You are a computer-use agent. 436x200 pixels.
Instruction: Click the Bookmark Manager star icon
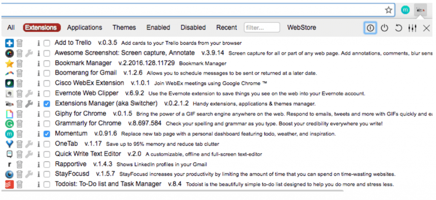9,64
